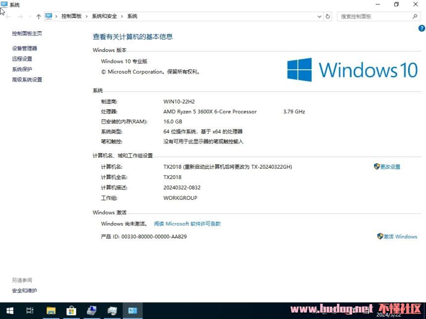Click the 3.79 GHz value
426x319 pixels.
coord(294,111)
